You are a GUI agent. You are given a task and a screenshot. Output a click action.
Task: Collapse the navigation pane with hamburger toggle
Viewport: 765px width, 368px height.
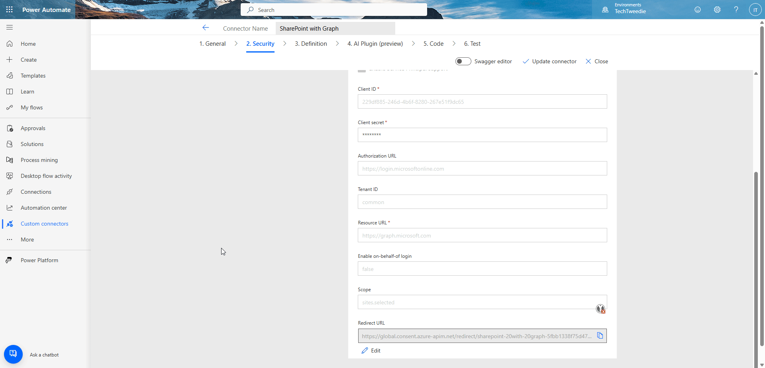(9, 27)
